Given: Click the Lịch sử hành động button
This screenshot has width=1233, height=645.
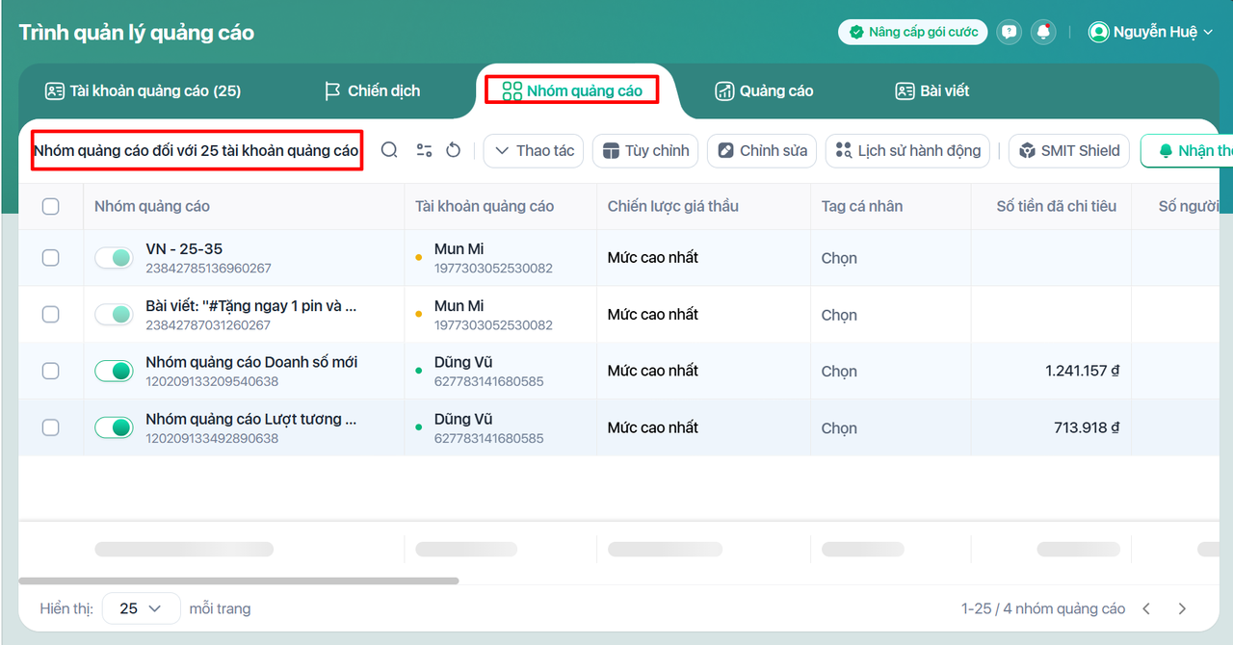Looking at the screenshot, I should tap(907, 151).
